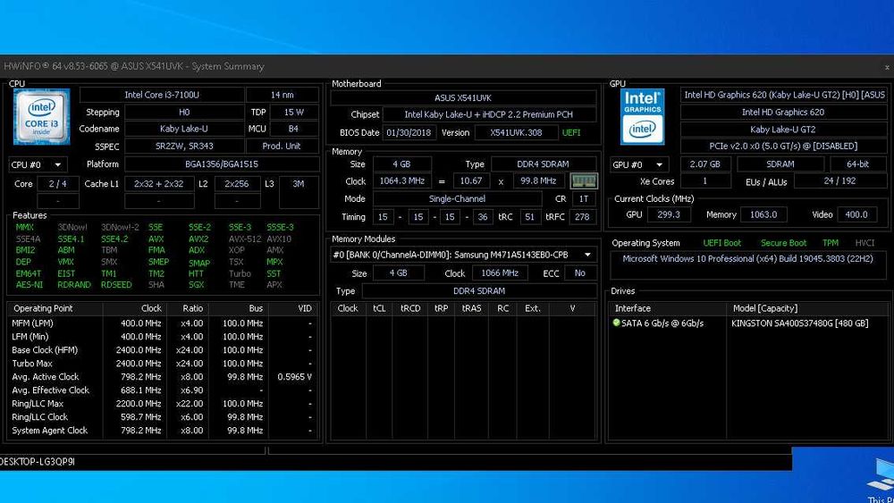Click the BGA1356/BGA1515 platform field

coord(222,164)
